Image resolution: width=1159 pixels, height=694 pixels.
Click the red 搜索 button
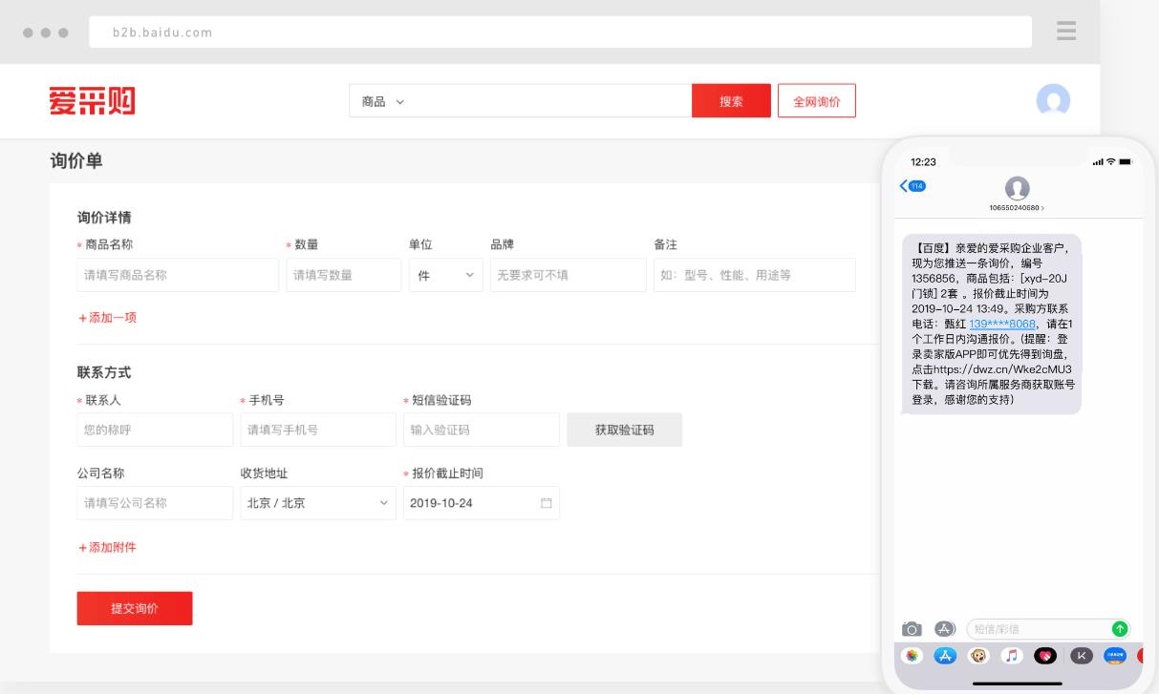coord(731,101)
